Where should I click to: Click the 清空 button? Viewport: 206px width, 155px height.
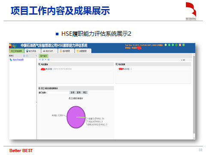pyautogui.click(x=85, y=93)
